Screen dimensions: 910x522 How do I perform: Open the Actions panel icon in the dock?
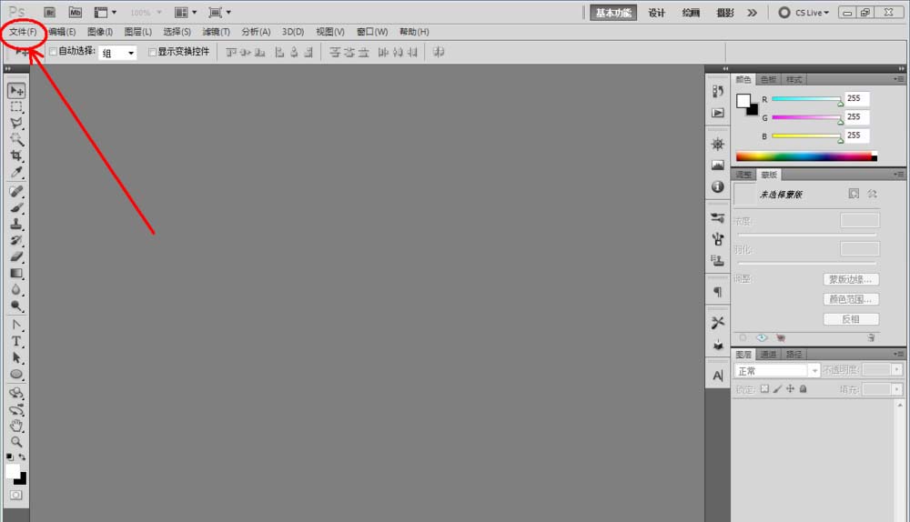click(x=718, y=113)
